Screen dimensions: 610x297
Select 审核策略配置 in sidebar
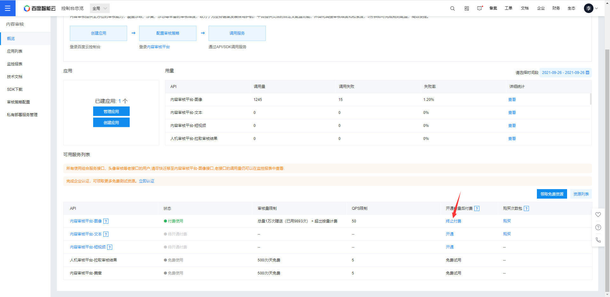coord(25,102)
